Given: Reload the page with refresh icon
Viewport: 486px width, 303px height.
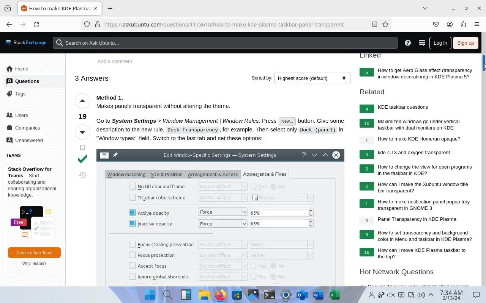Looking at the screenshot, I should pyautogui.click(x=36, y=24).
